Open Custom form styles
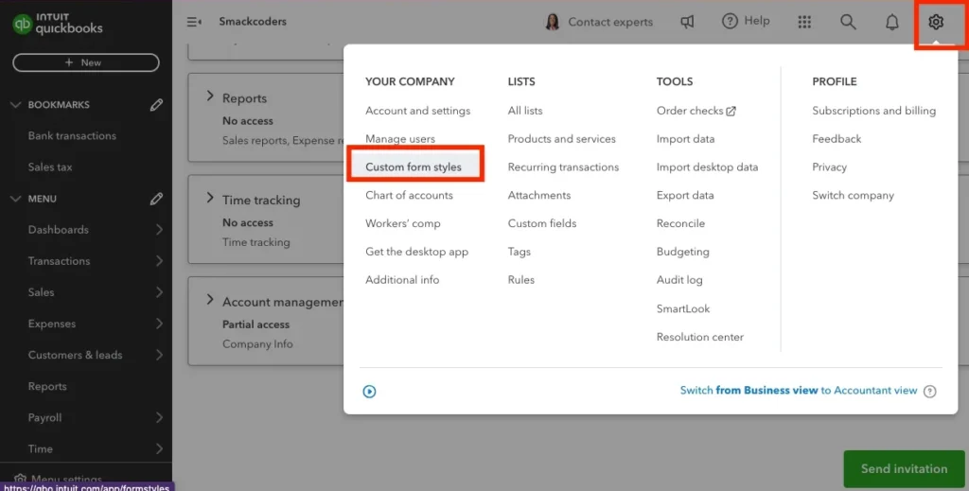 coord(414,167)
